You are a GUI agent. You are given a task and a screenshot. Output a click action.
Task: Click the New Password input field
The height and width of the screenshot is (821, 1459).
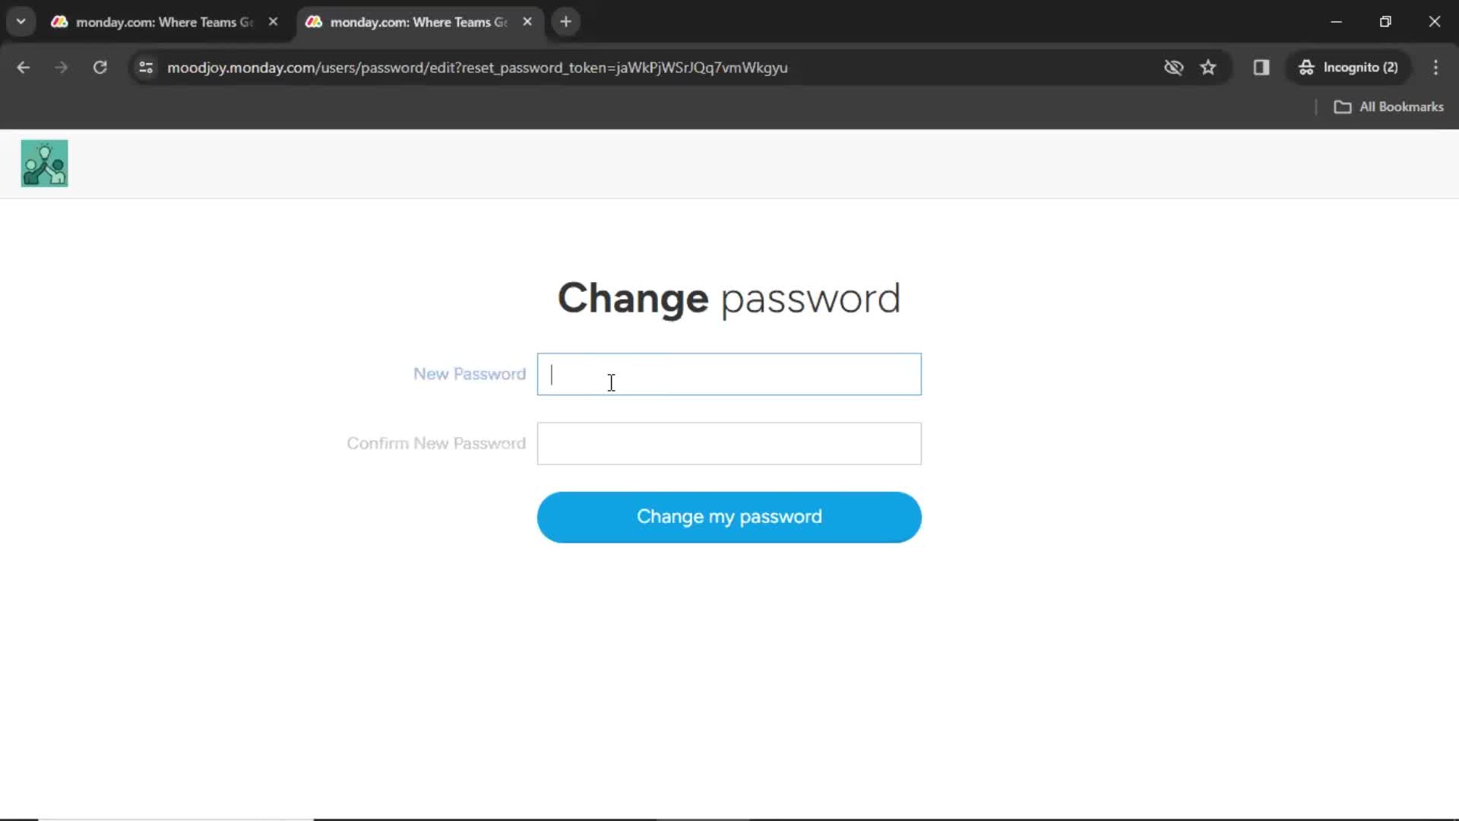point(729,374)
